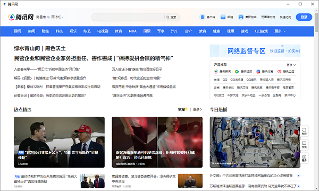Open the 更多 link beside 早报

(197, 110)
